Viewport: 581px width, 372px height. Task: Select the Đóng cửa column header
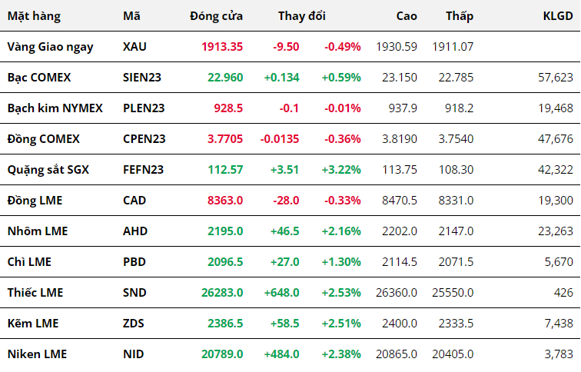(x=217, y=16)
